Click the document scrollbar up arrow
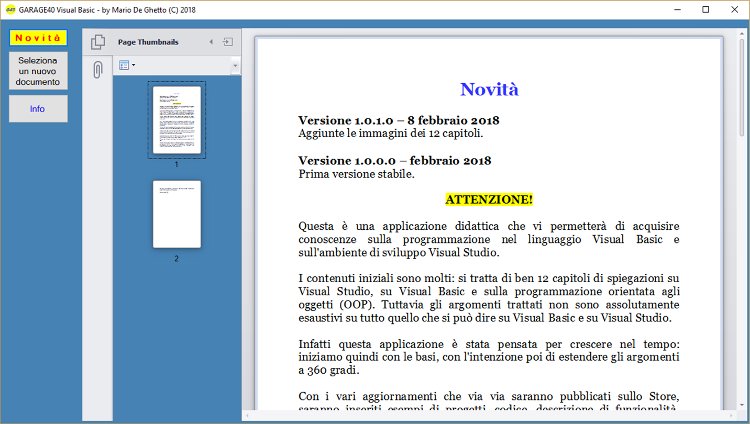 [x=742, y=34]
